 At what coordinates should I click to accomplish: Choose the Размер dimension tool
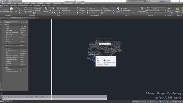pos(30,10)
